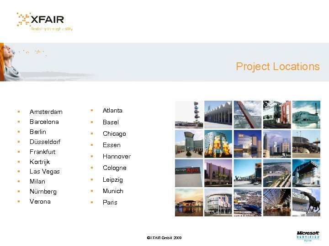Click the Kortrijk list entry
This screenshot has height=246, width=329.
(x=40, y=162)
